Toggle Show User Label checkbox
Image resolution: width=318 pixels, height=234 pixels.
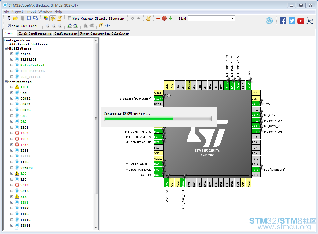(9, 25)
